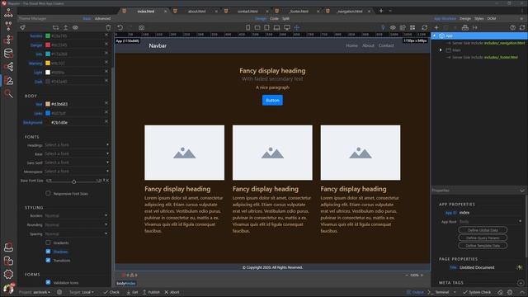
Task: Click the Base Font Size slider handle
Action: [x=73, y=181]
